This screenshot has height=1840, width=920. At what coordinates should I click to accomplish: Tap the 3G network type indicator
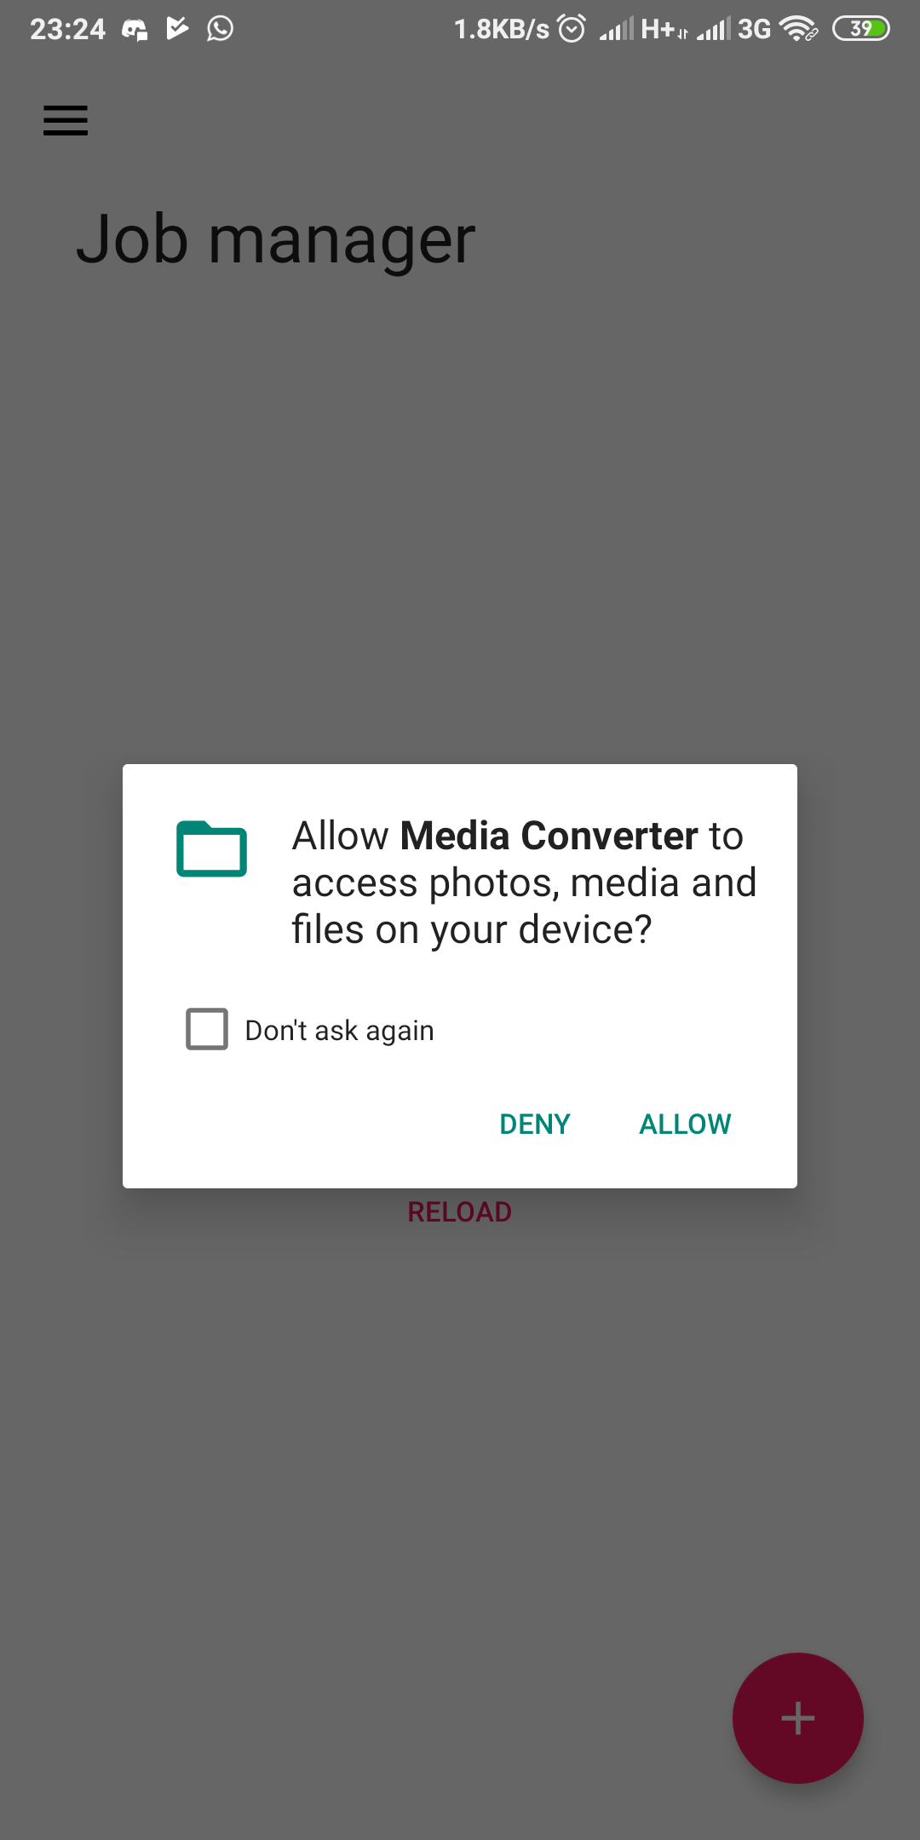[754, 29]
